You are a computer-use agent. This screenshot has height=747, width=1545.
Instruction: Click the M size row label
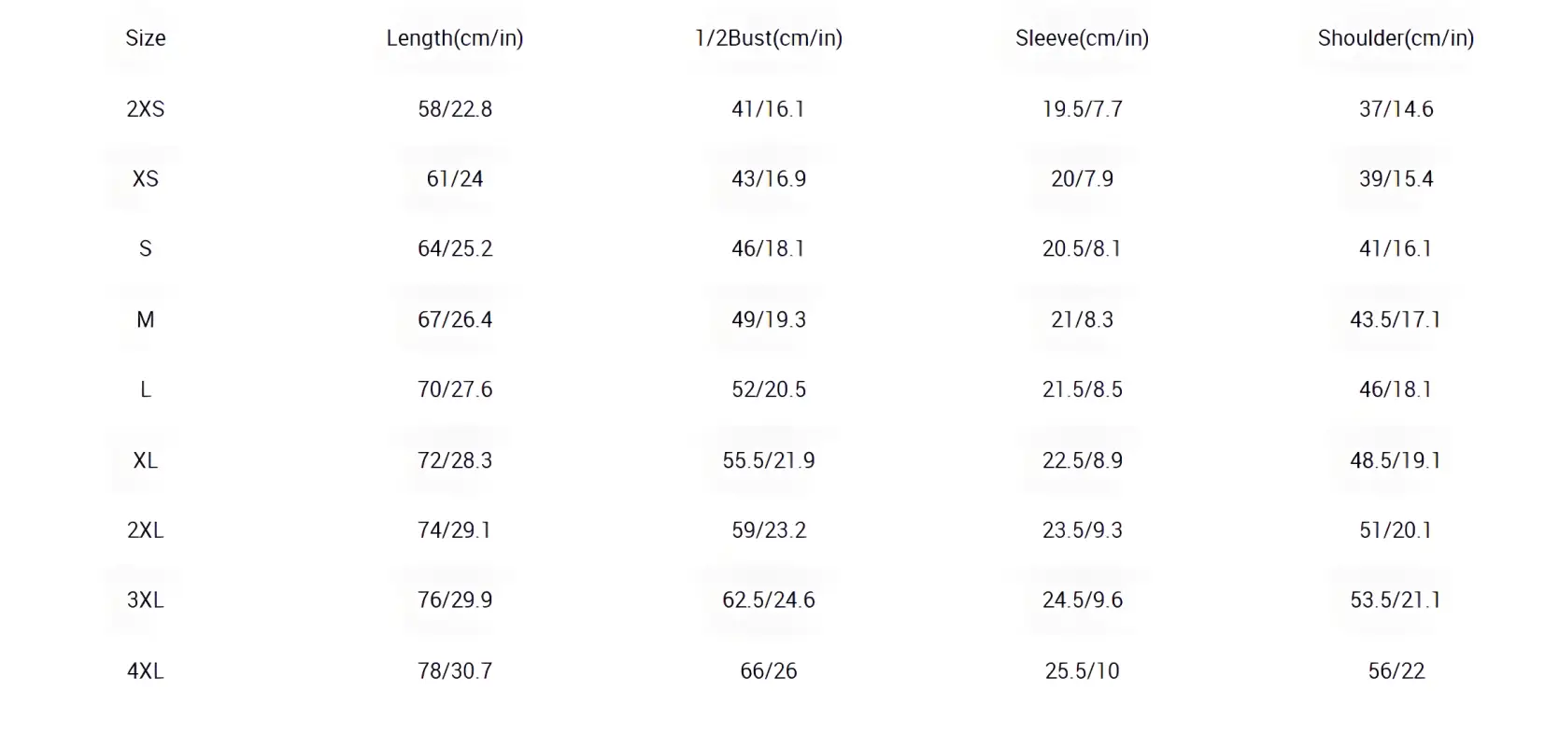click(146, 319)
